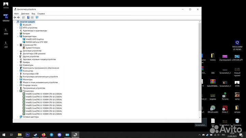The height and width of the screenshot is (138, 246).
Task: Click the Scan for hardware changes monitor icon
Action: click(x=37, y=17)
